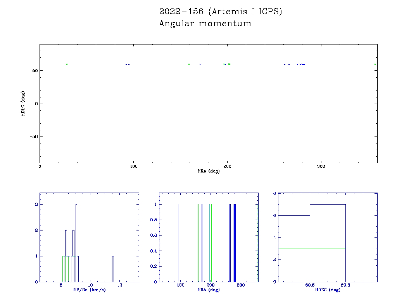Click the "HRA (deg)" label under the middle histogram

tap(209, 290)
